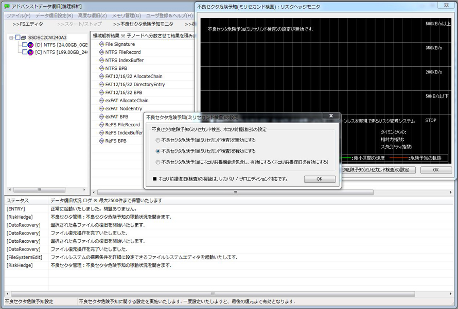This screenshot has height=309, width=458.
Task: Click the 領域解析結果 column header
Action: click(x=144, y=36)
